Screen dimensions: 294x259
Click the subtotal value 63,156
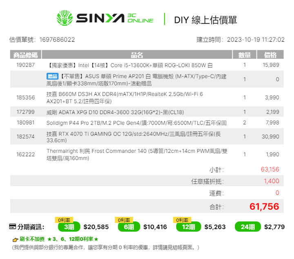point(270,170)
